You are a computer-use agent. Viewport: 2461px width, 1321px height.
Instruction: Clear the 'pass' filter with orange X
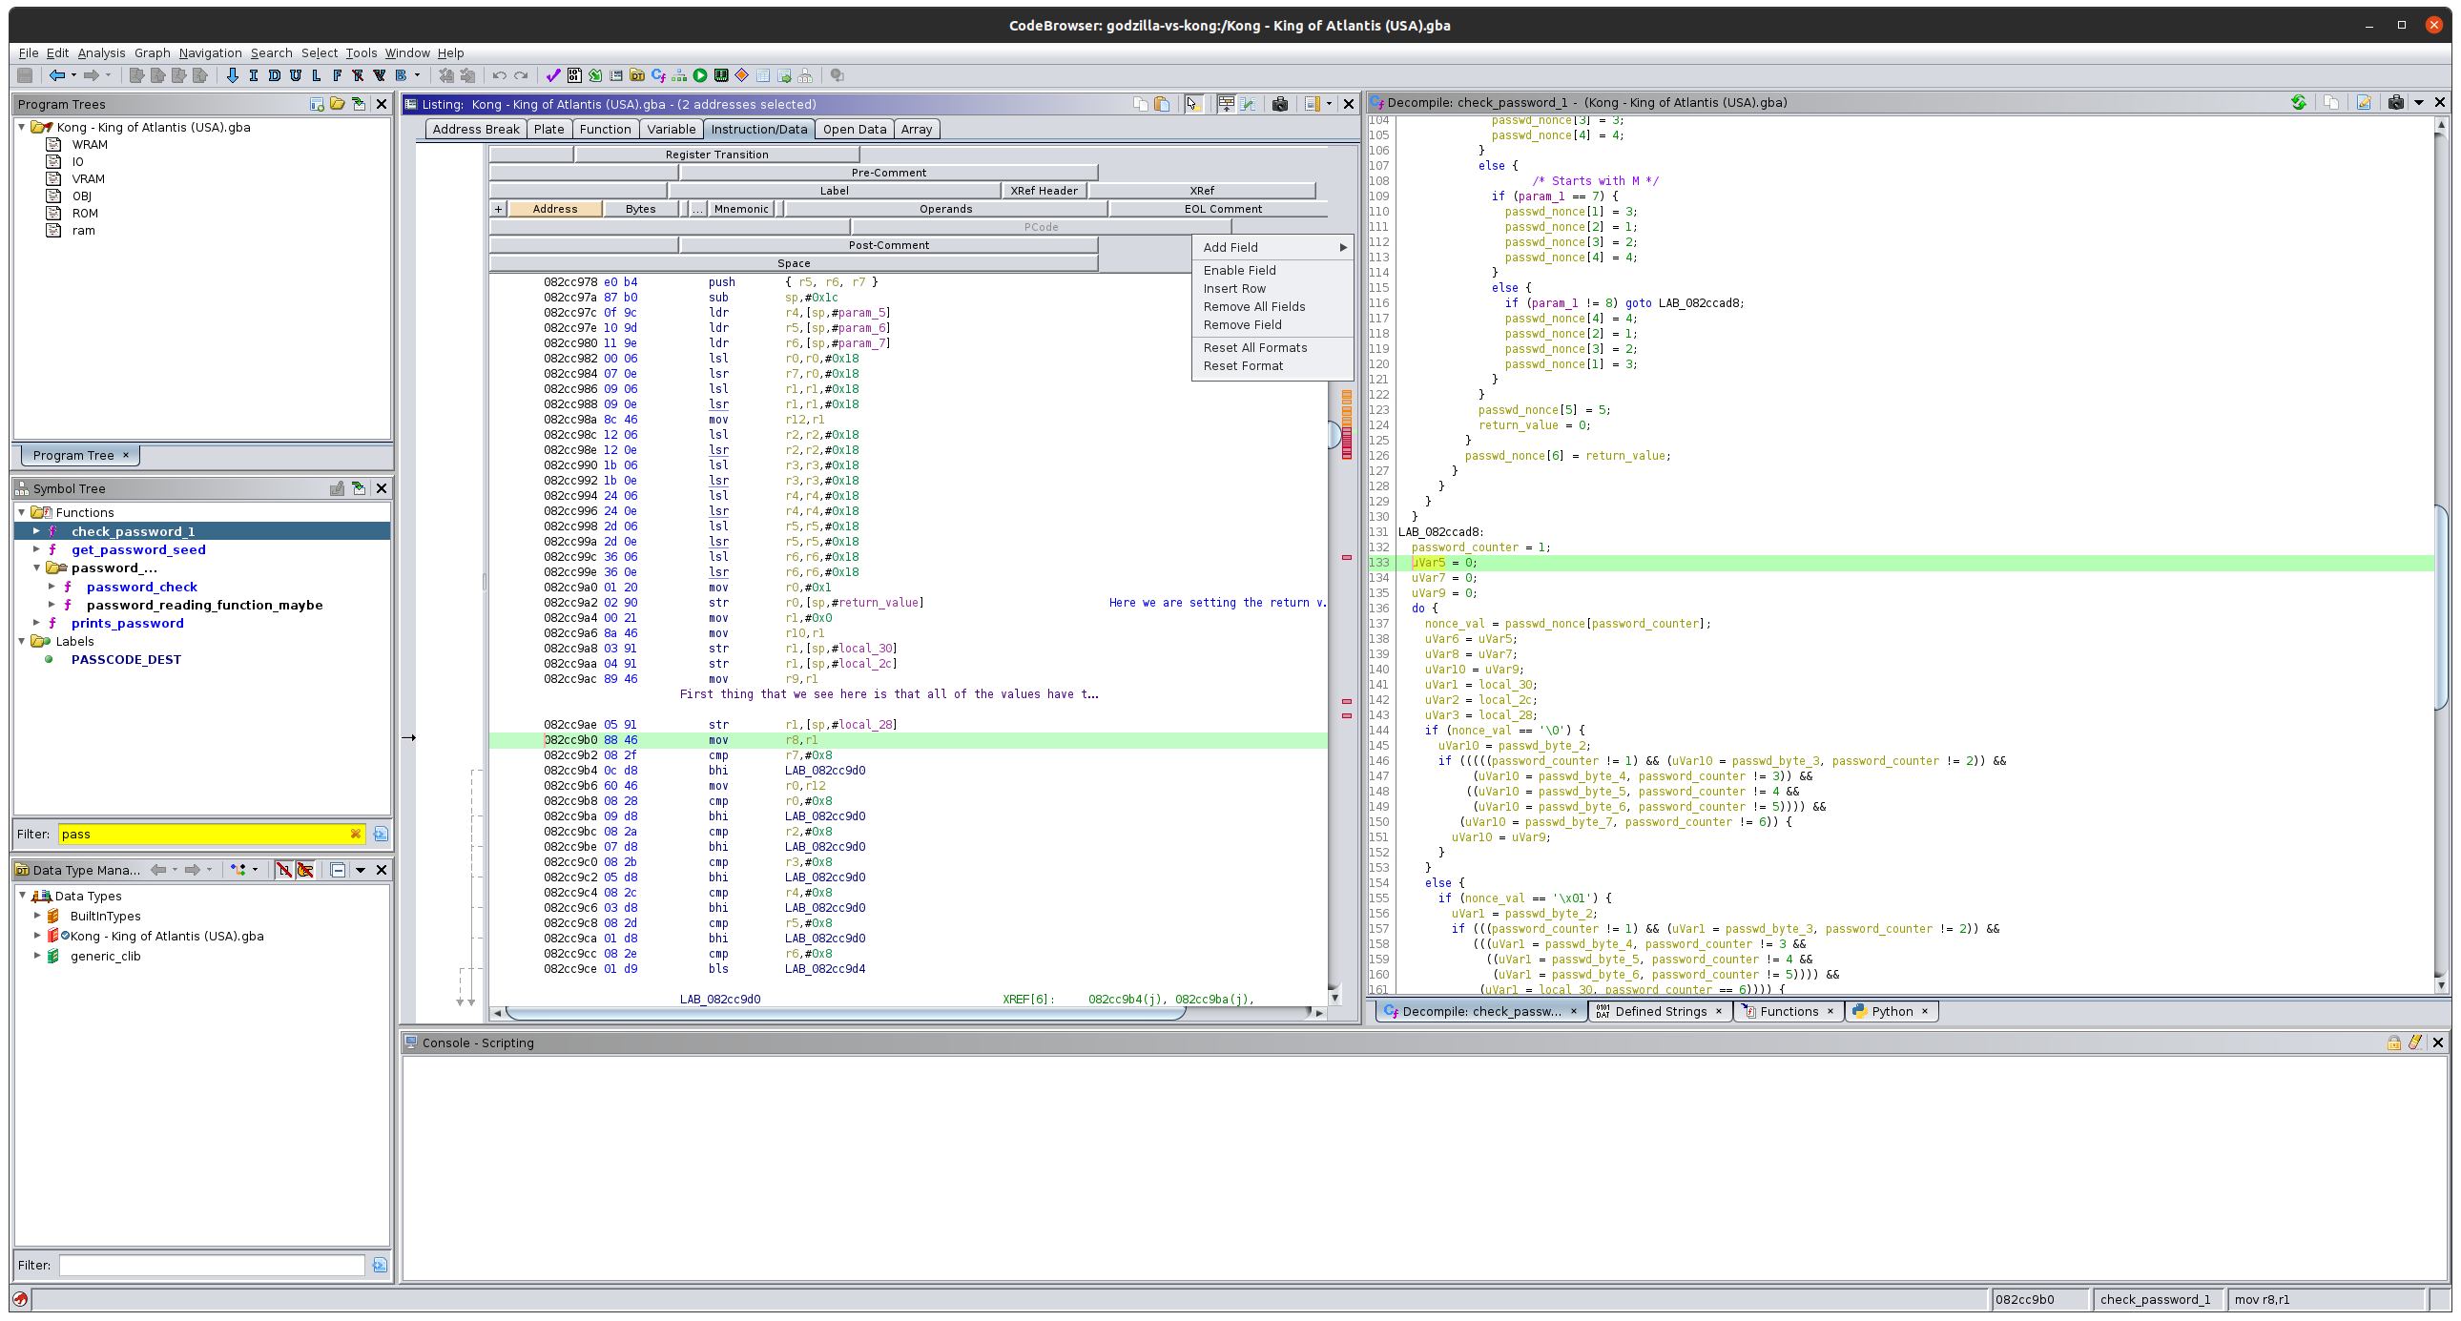pos(356,834)
